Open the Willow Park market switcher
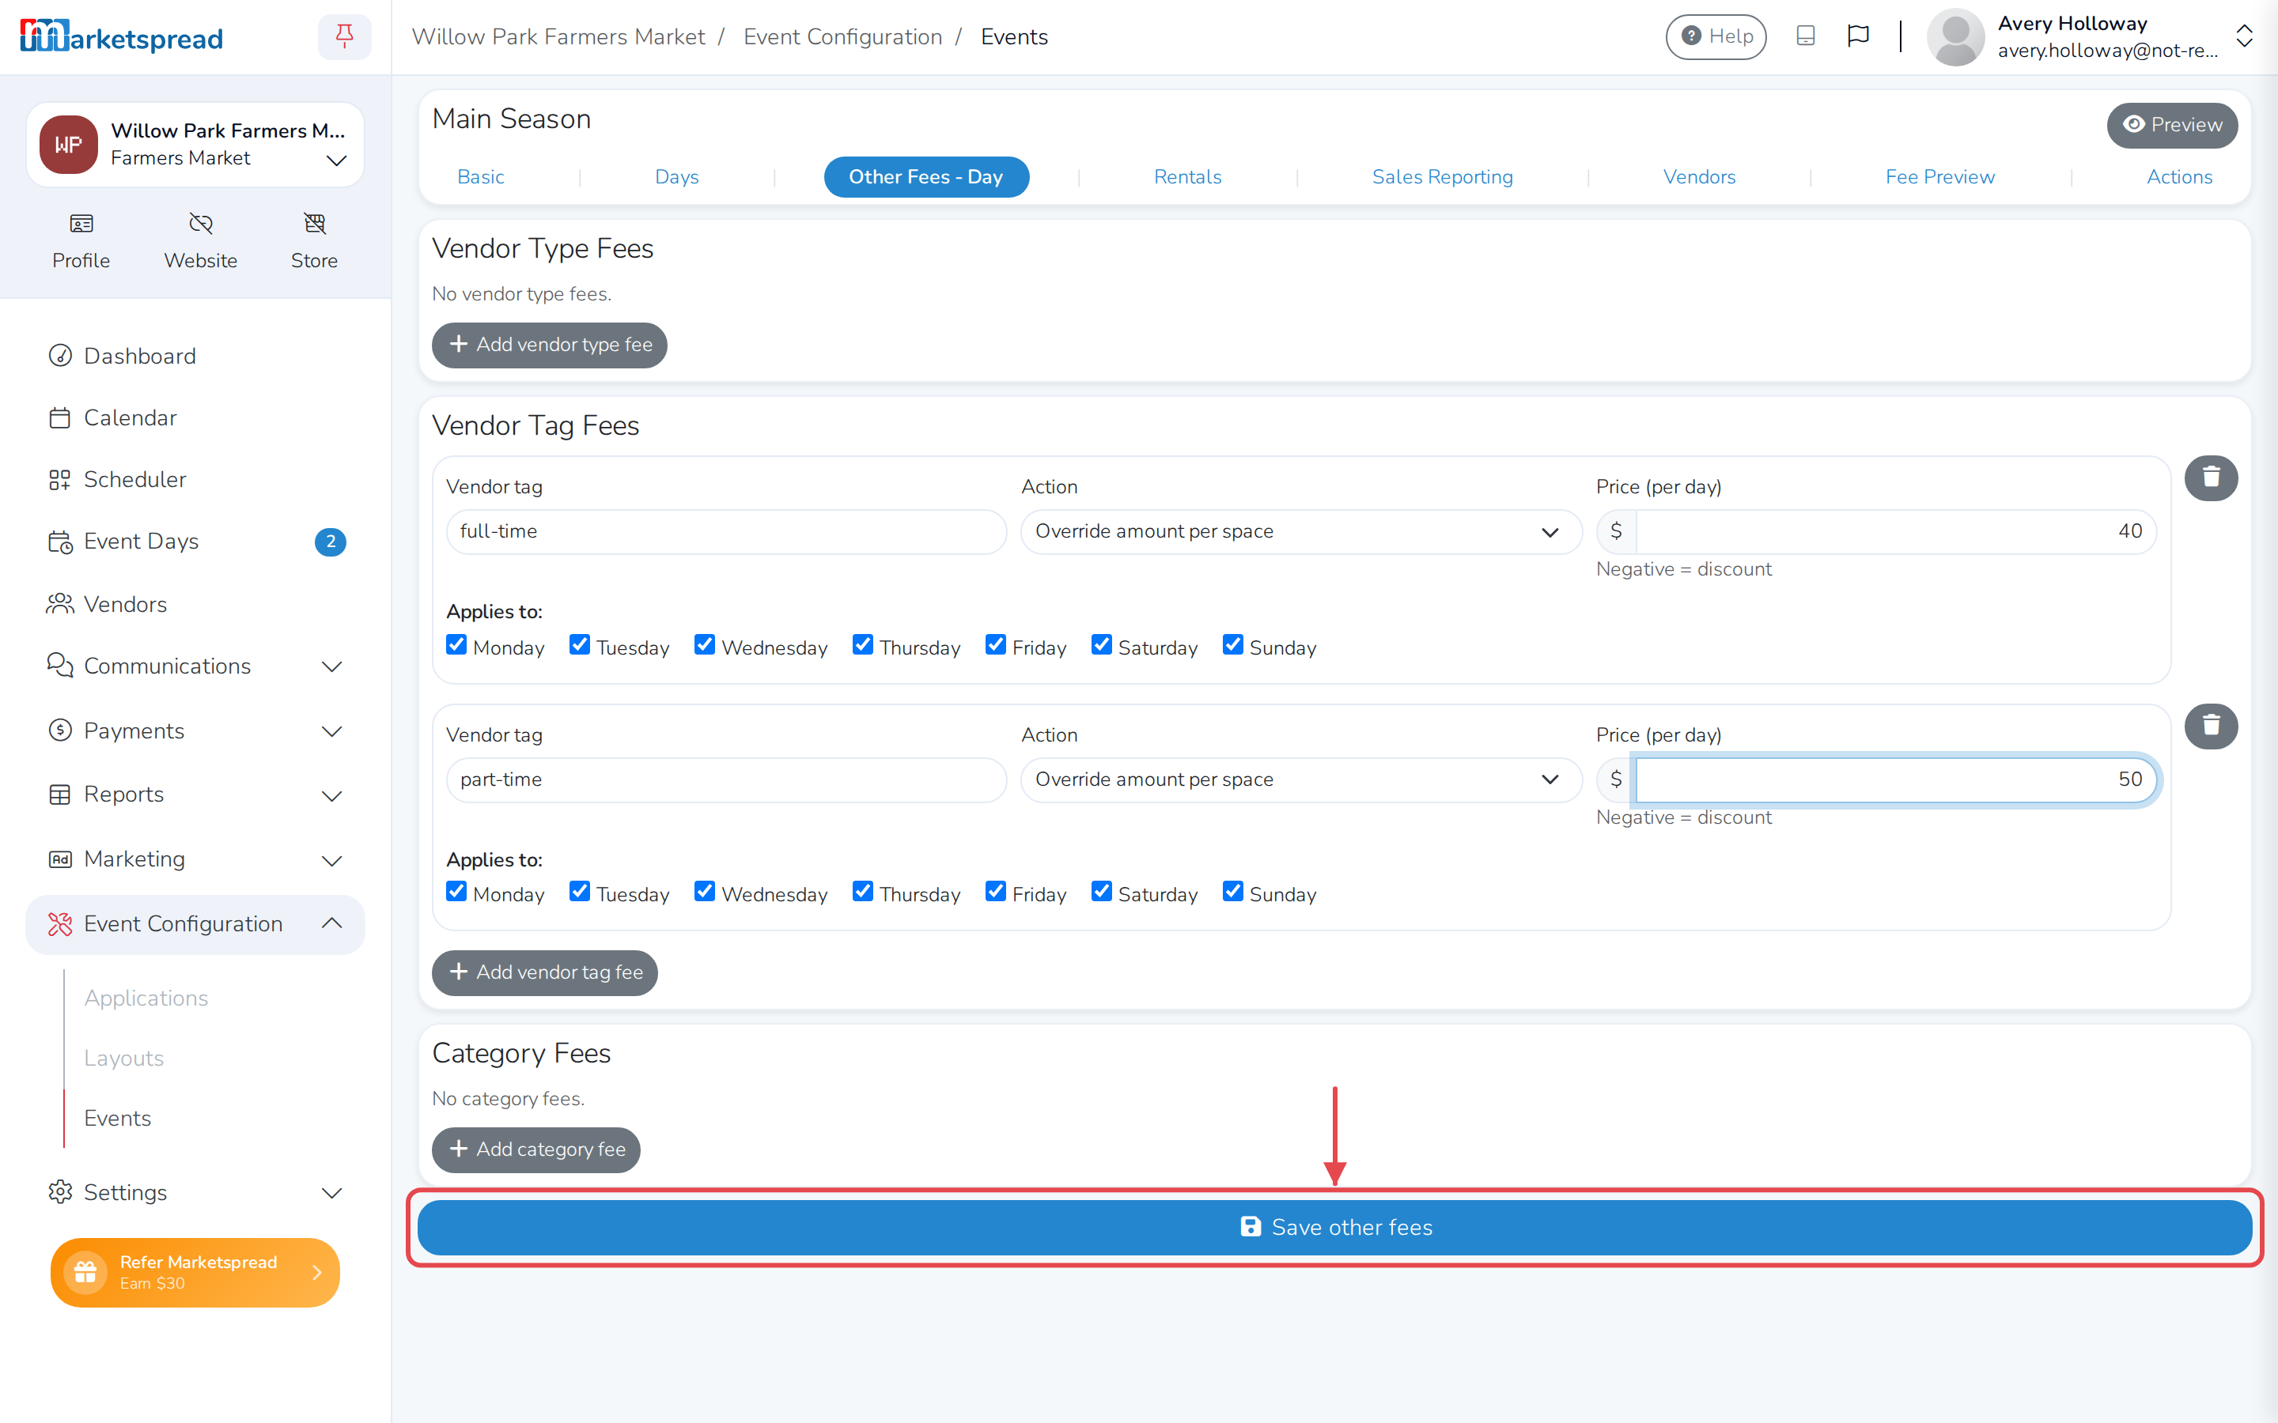The width and height of the screenshot is (2278, 1423). 196,145
